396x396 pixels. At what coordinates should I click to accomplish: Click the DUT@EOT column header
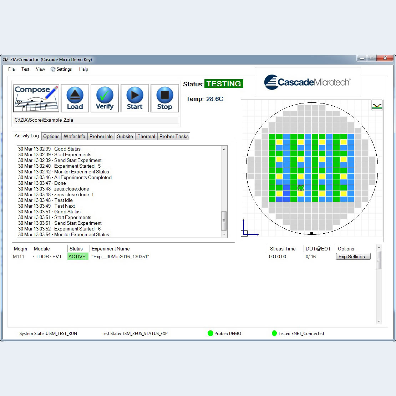click(319, 249)
